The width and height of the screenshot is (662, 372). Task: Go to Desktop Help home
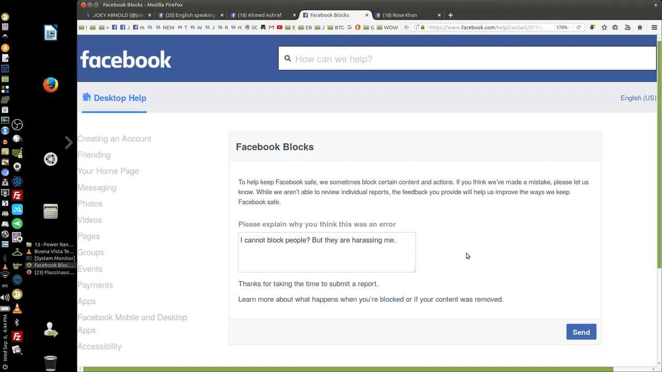(114, 98)
